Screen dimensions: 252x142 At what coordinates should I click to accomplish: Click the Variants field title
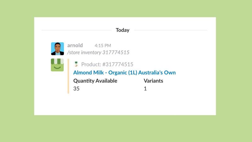tap(153, 81)
